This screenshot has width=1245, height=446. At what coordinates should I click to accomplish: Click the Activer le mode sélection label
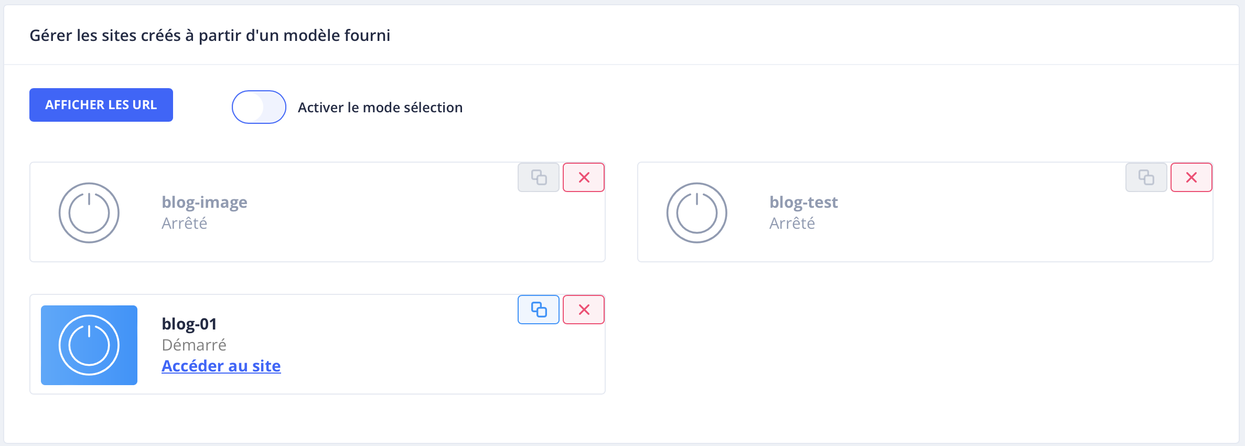click(x=380, y=108)
